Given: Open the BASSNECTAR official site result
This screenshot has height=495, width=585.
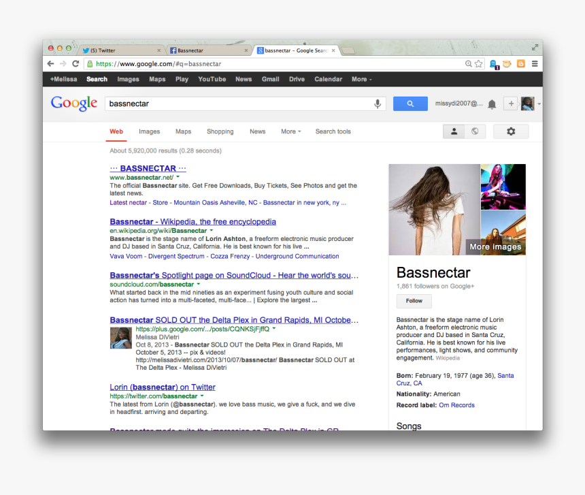Looking at the screenshot, I should click(148, 168).
